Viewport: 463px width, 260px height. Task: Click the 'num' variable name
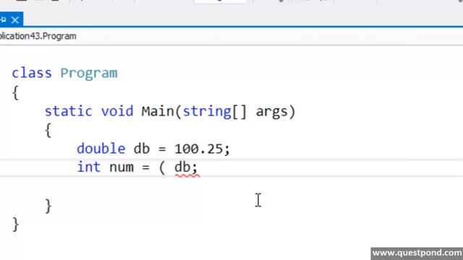(122, 168)
